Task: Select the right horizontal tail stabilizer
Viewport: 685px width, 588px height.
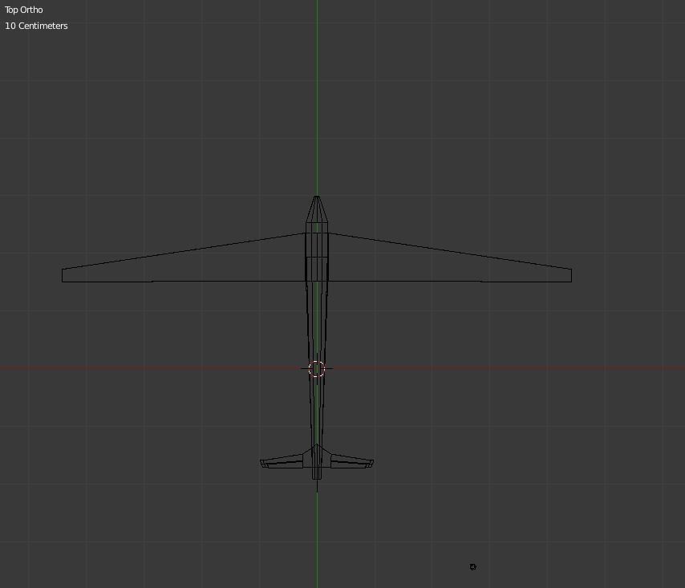Action: [x=352, y=461]
